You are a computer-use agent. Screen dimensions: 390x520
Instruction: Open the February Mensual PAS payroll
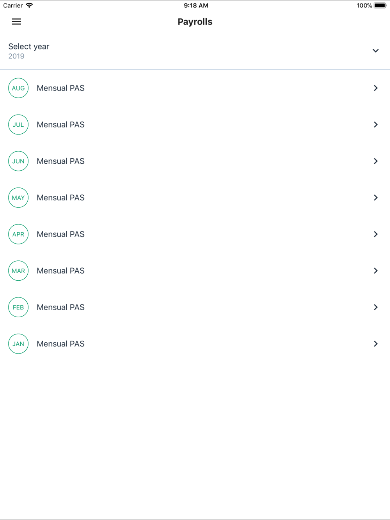click(61, 307)
